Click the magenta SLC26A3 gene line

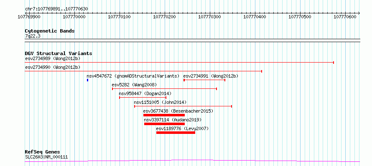[192, 161]
